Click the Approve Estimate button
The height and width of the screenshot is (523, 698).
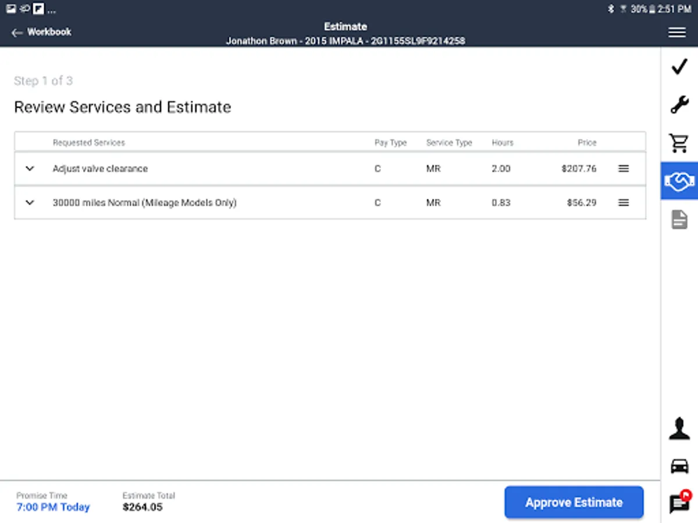tap(574, 502)
